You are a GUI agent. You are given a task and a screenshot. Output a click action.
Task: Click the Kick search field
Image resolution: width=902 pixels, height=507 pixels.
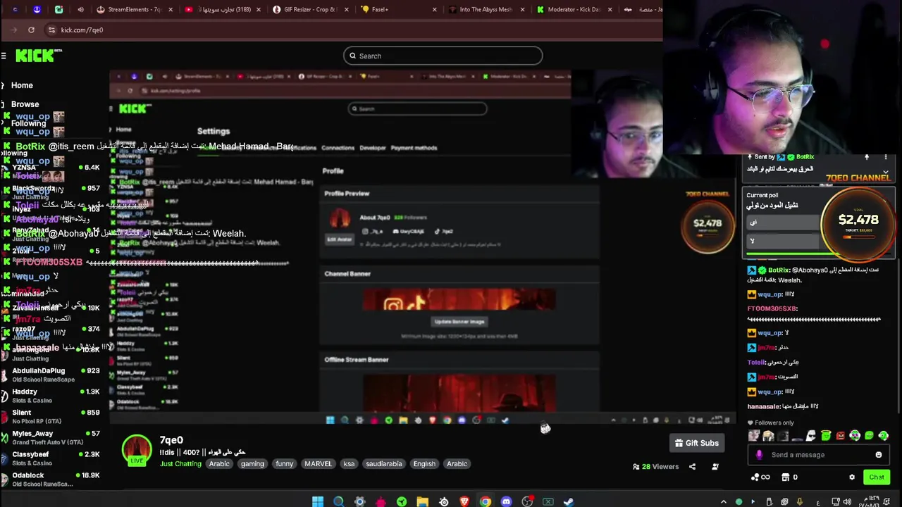[443, 56]
